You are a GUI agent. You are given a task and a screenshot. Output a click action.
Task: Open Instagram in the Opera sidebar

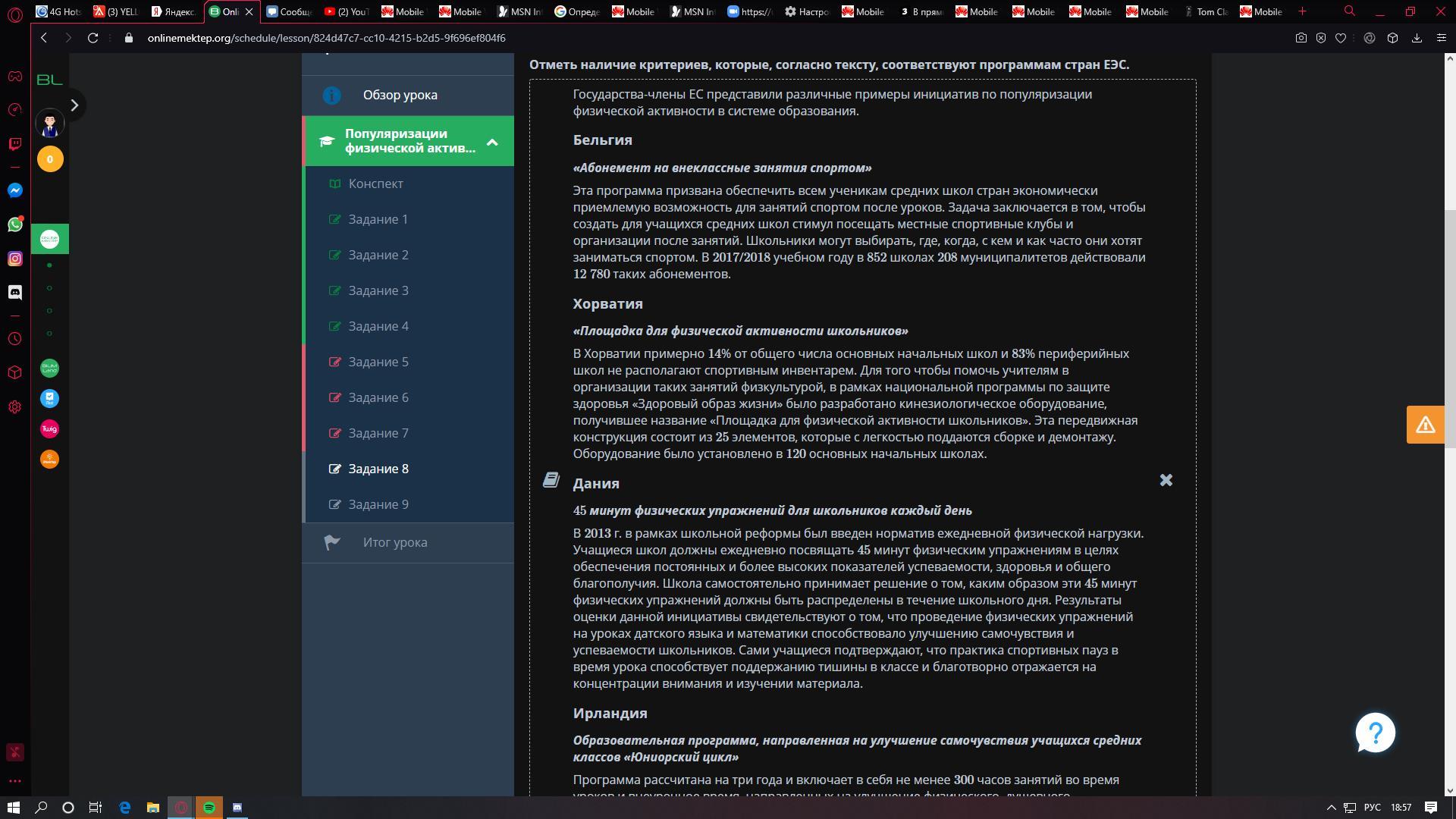pyautogui.click(x=15, y=259)
